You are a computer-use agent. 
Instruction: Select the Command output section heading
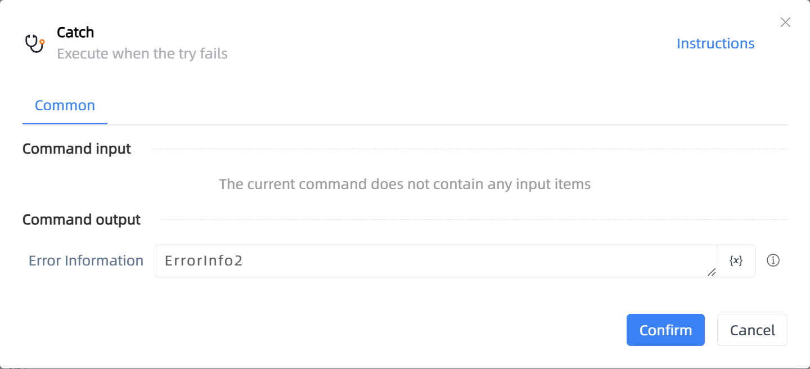(82, 219)
